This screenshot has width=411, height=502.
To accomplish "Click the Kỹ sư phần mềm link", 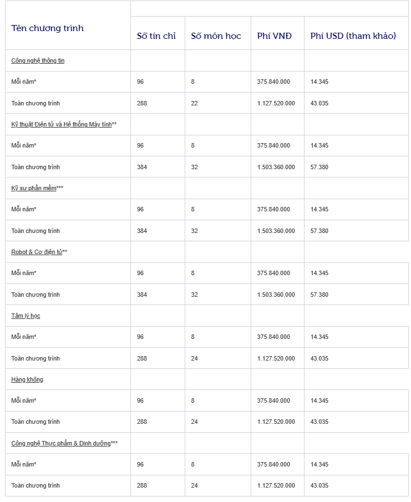I will click(34, 188).
